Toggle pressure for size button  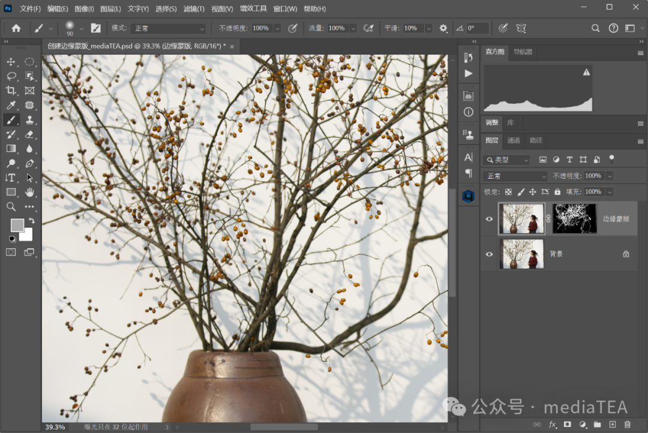point(503,28)
